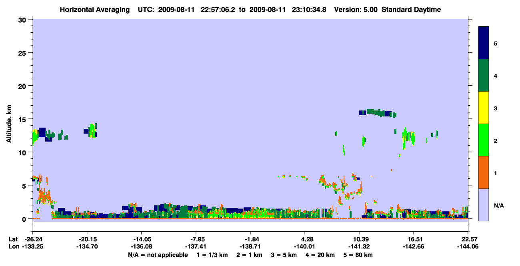Click the high cloud layer near 16 km altitude
The image size is (520, 266).
[x=378, y=113]
